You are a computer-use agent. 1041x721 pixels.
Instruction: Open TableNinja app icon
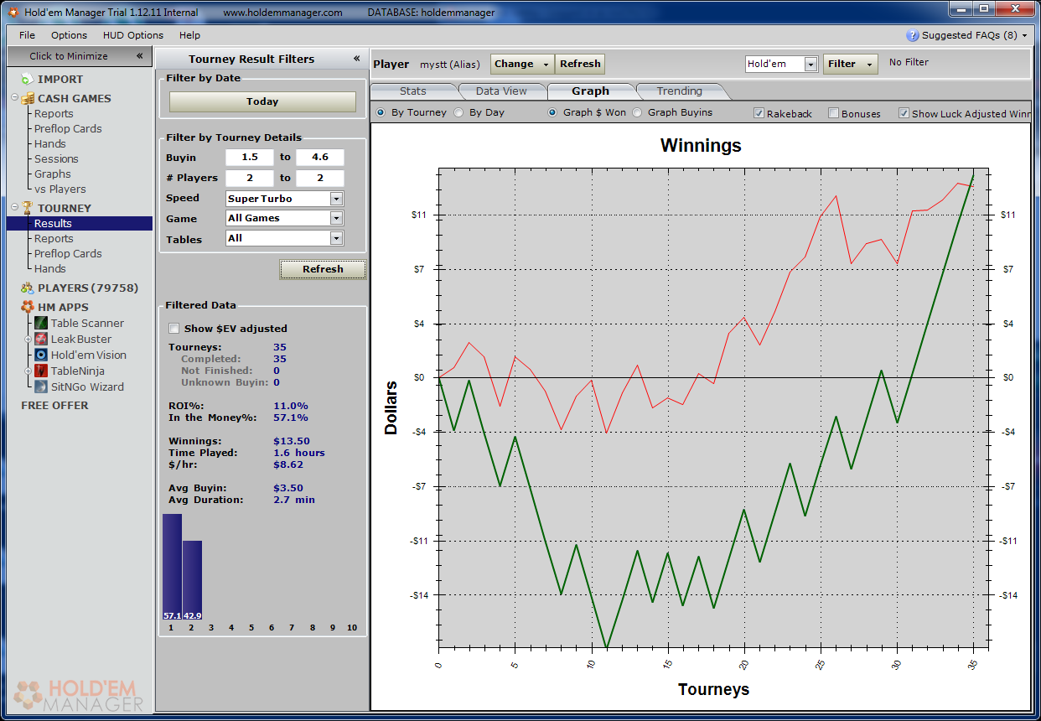41,371
